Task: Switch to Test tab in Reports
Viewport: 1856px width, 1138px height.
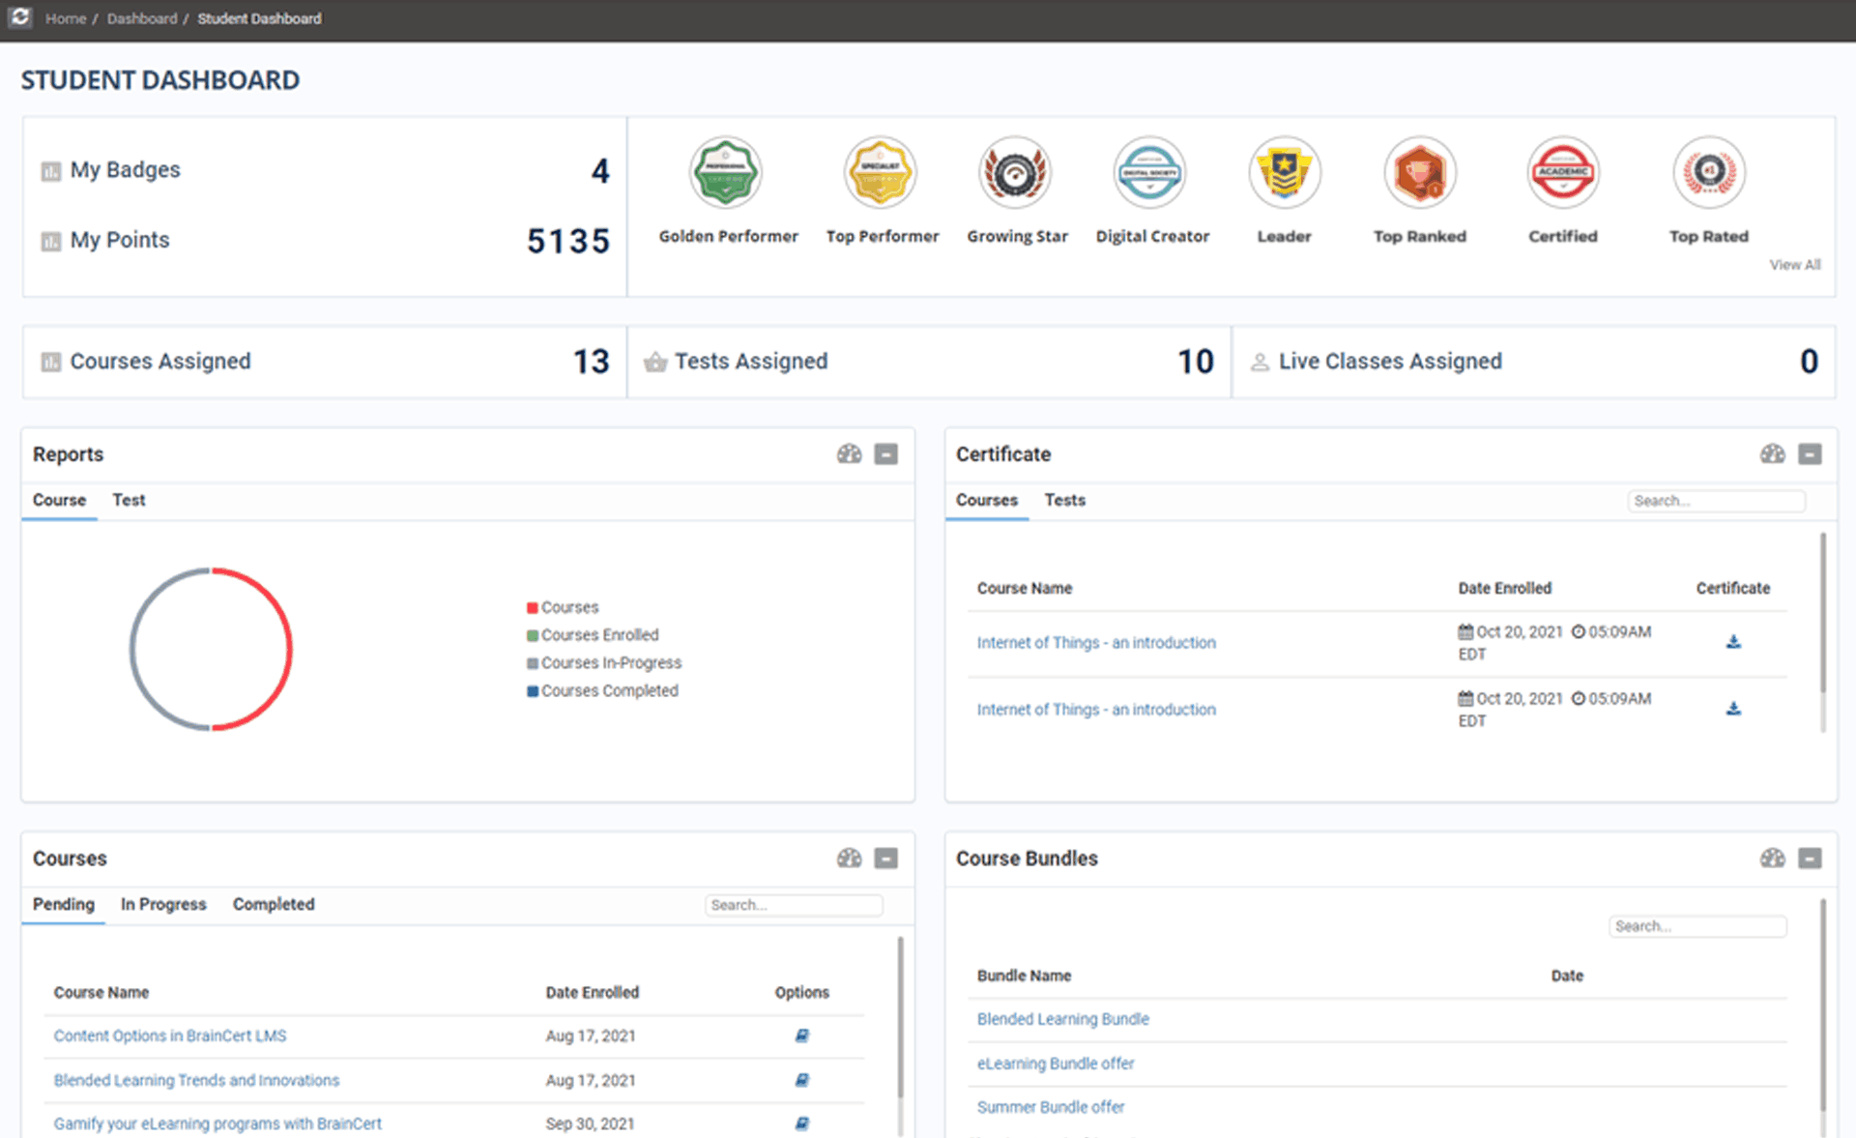Action: click(129, 500)
